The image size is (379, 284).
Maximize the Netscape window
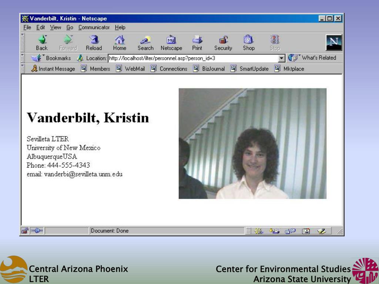(x=329, y=18)
